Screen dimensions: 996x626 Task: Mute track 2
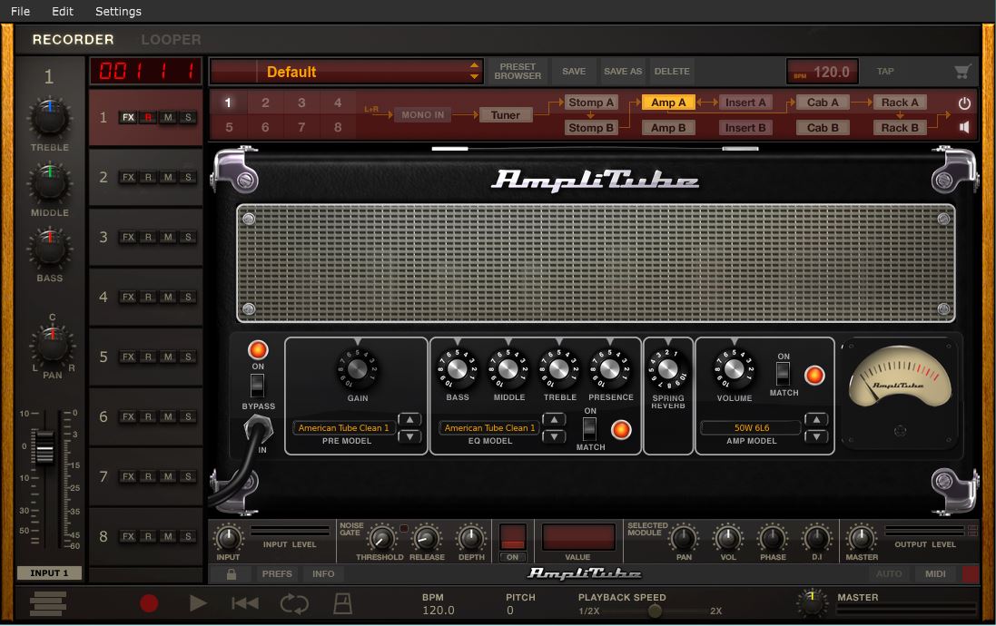click(x=168, y=177)
